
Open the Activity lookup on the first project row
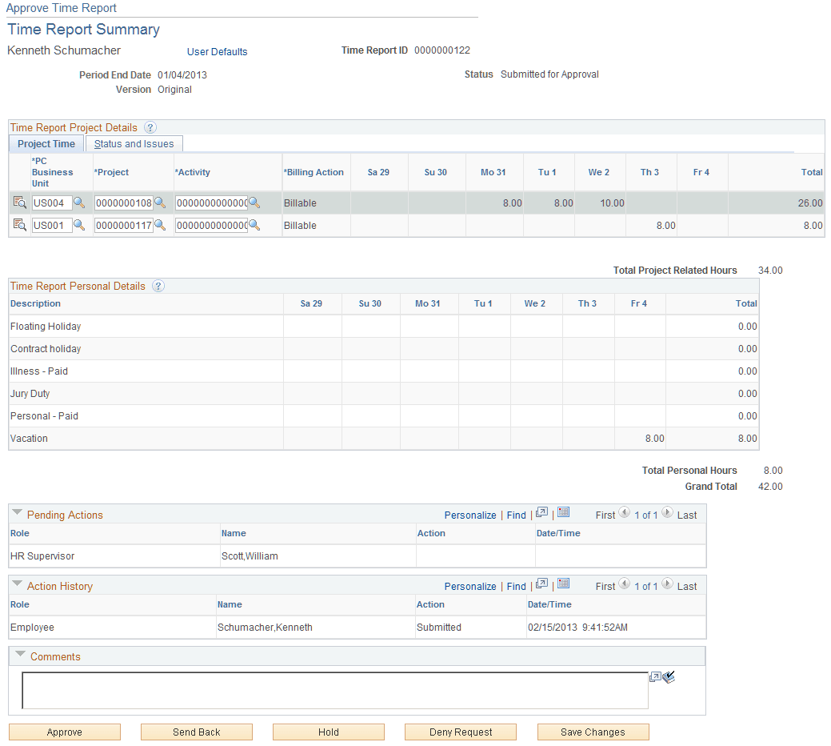tap(254, 203)
